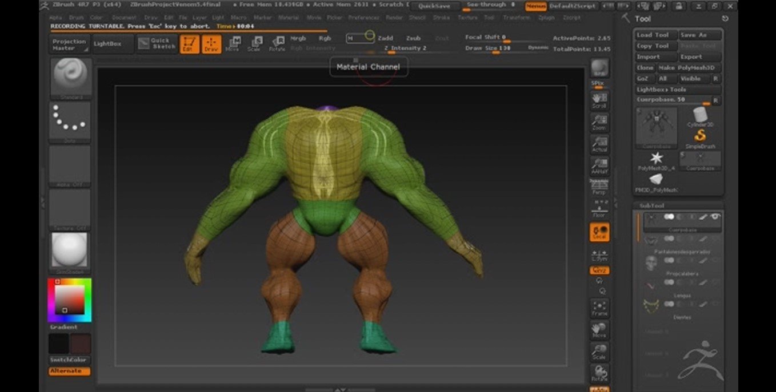The height and width of the screenshot is (392, 776).
Task: Select the Rotate transform mode in the top shelf
Action: pyautogui.click(x=277, y=44)
